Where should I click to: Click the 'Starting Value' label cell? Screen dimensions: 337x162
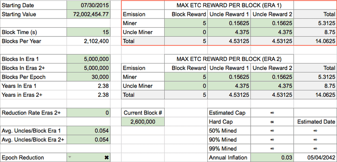34,14
